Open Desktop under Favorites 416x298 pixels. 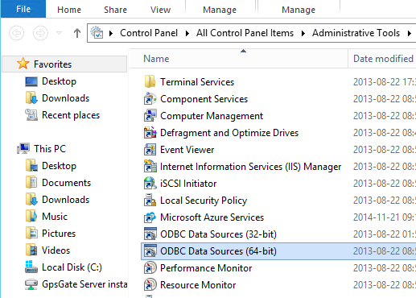coord(59,81)
